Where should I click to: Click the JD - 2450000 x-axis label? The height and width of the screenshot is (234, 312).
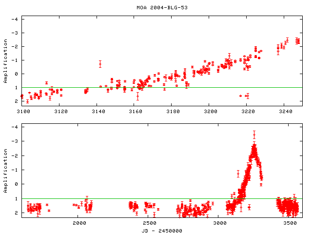(x=162, y=231)
